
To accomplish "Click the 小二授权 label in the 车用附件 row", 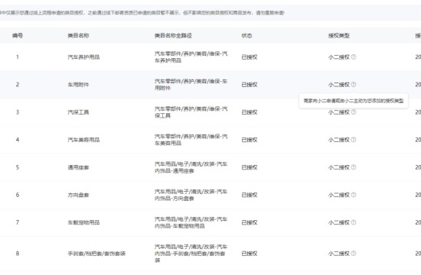I will pos(339,85).
